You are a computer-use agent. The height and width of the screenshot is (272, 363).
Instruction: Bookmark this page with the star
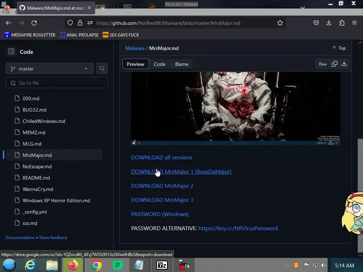(280, 23)
